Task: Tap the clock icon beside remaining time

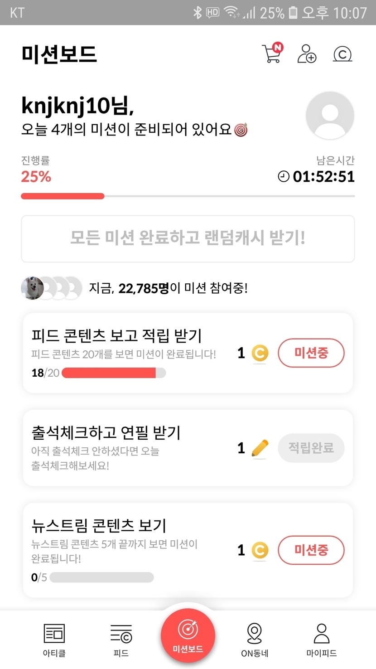Action: tap(284, 176)
